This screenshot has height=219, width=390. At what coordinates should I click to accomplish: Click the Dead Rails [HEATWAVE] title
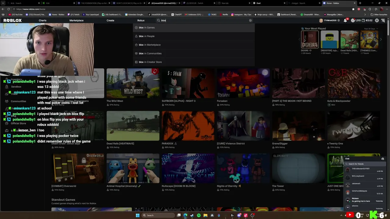(120, 144)
